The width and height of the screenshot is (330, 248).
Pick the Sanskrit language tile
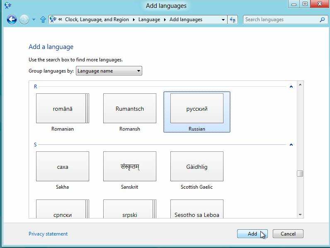coord(130,167)
